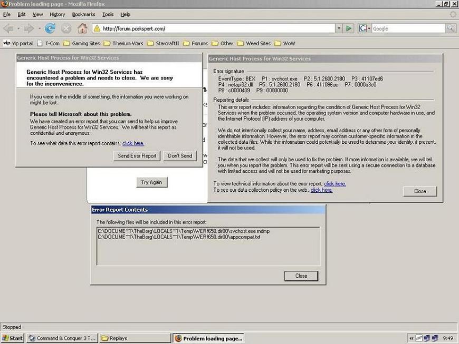Reload the page with Refresh icon
Viewport: 459px width, 344px height.
click(x=50, y=28)
